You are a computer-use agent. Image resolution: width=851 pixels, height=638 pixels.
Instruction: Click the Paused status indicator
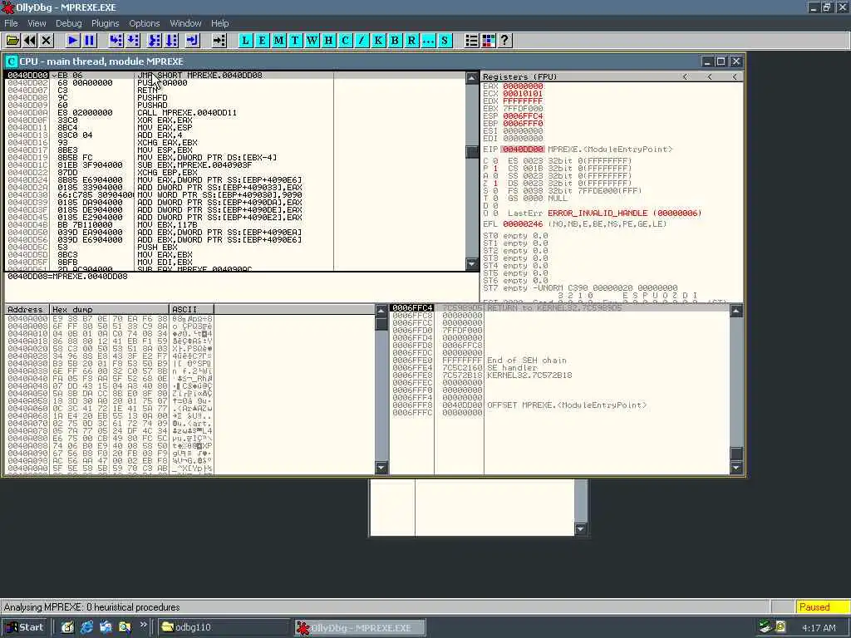(x=823, y=607)
